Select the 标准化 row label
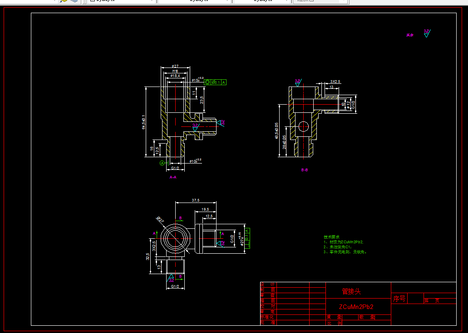 [x=267, y=317]
